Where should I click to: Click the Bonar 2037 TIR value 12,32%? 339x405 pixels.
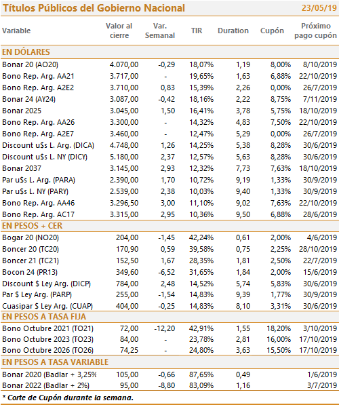click(201, 168)
